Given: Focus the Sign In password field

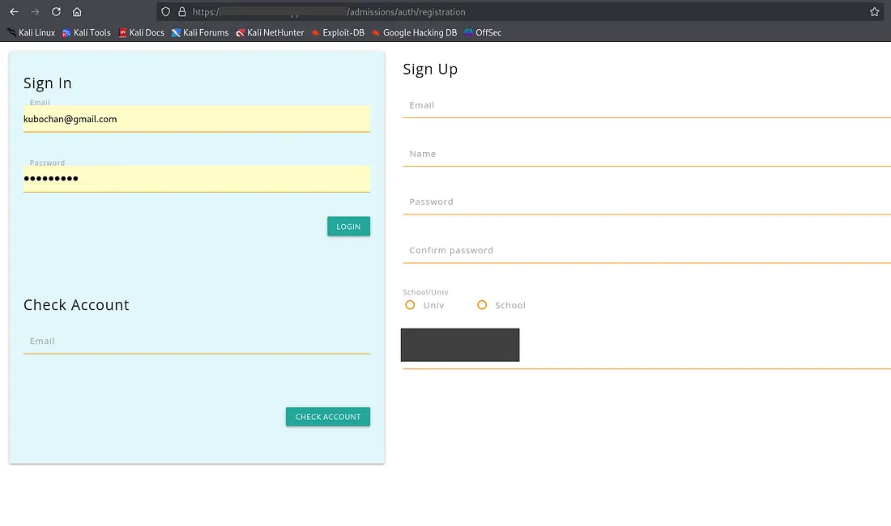Looking at the screenshot, I should [197, 179].
